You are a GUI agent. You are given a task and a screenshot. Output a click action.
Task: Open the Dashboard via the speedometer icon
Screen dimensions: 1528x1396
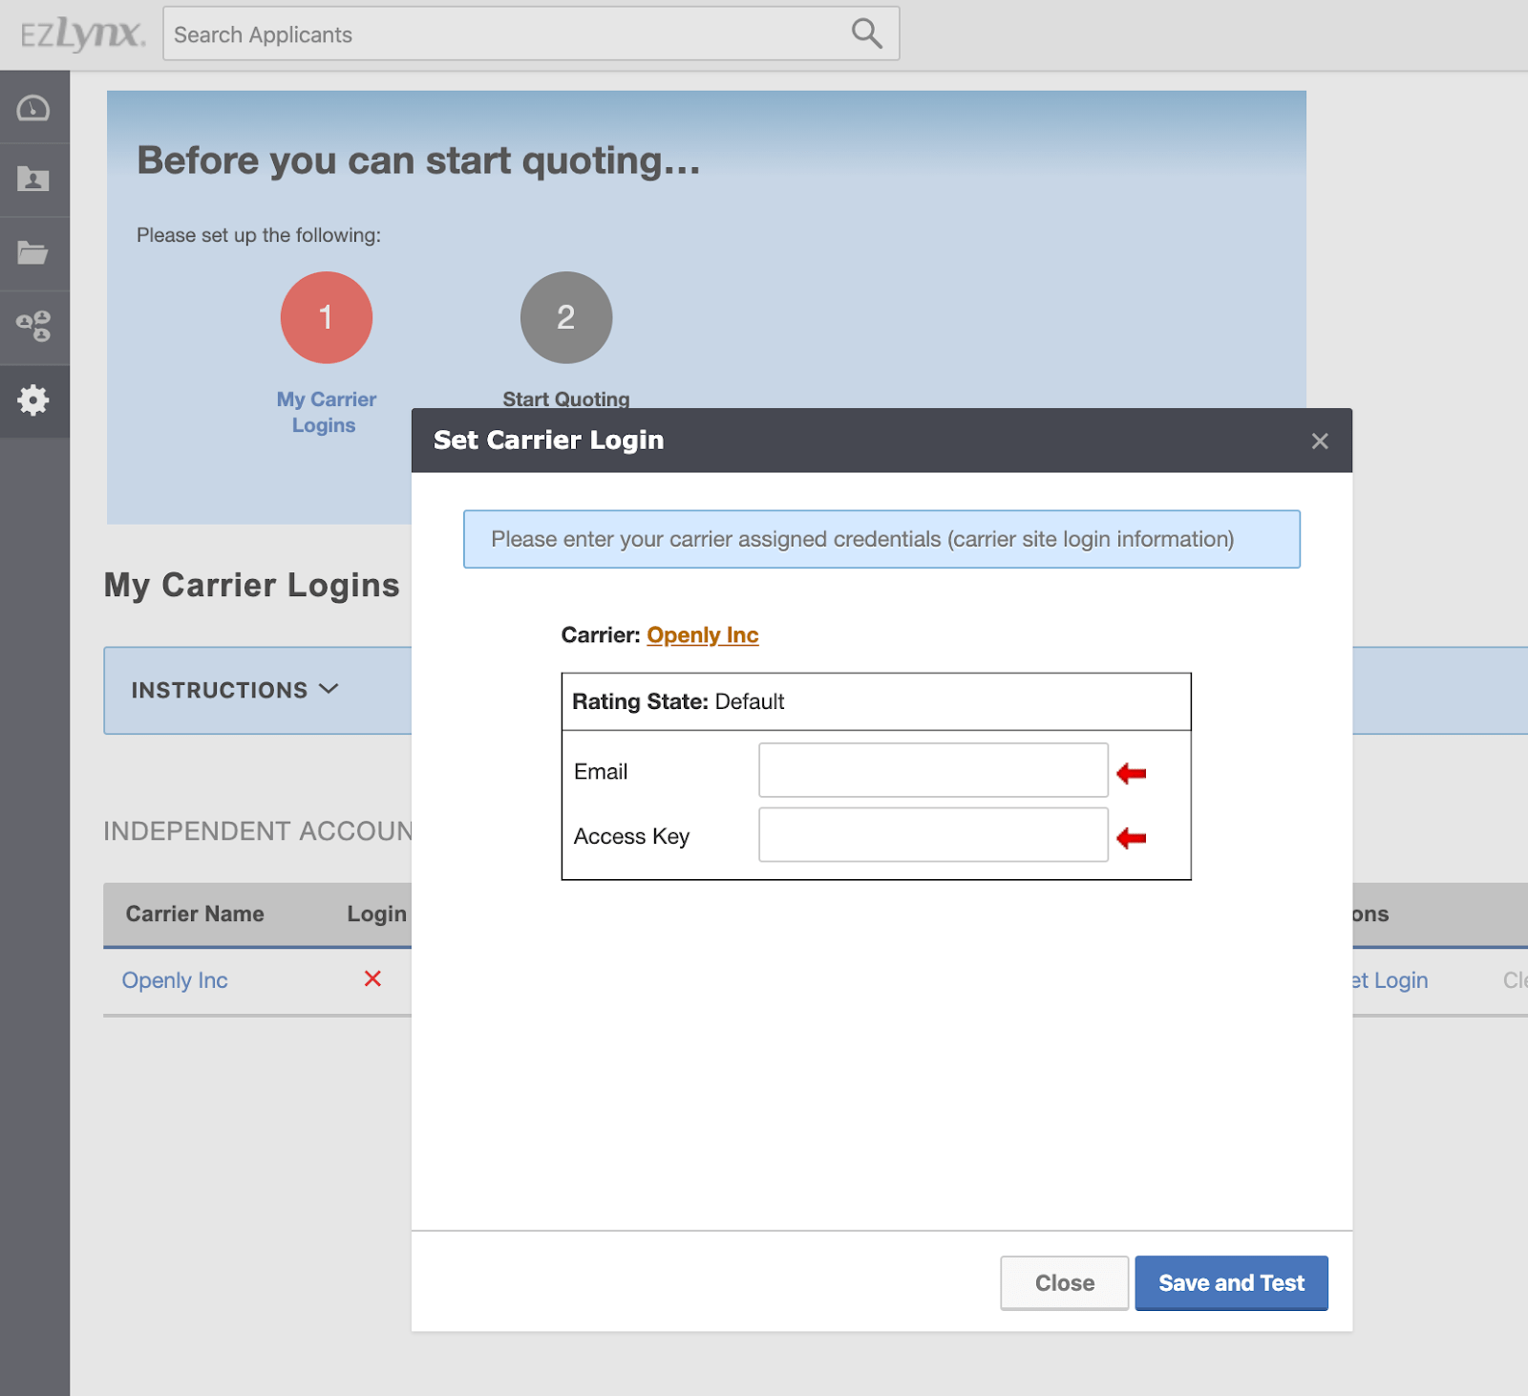pyautogui.click(x=34, y=108)
